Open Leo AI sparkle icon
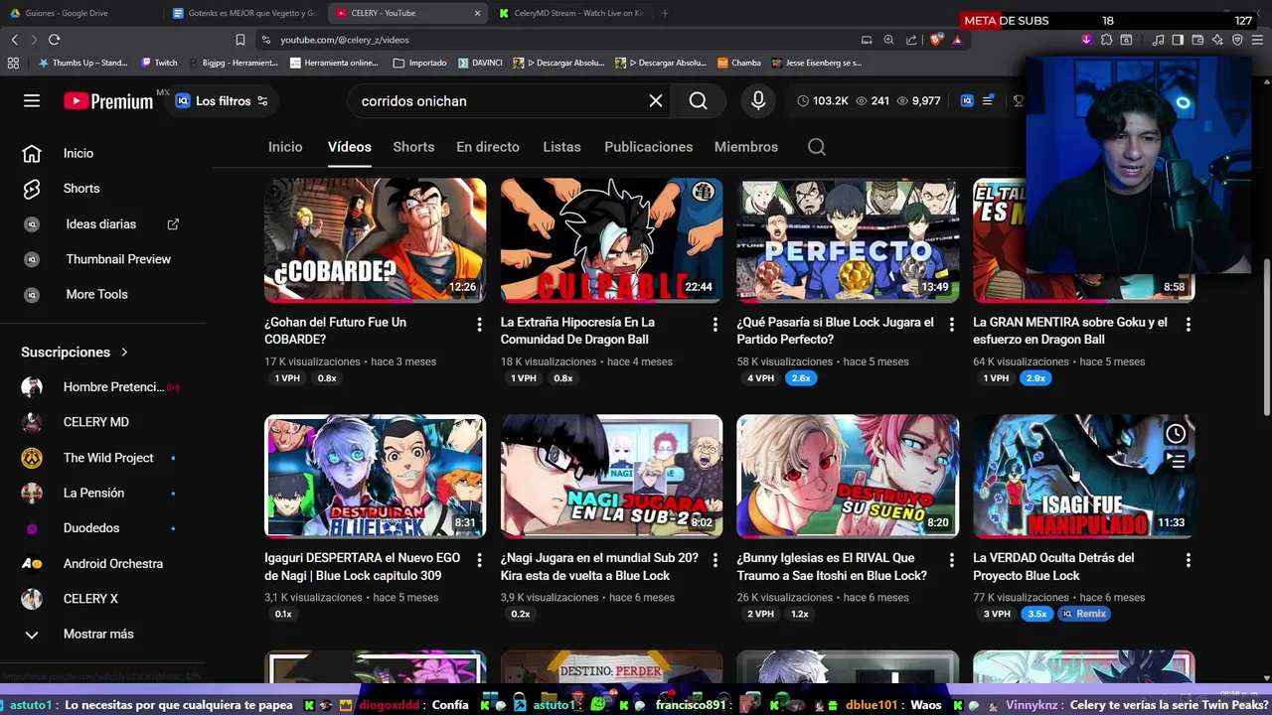1272x715 pixels. coord(1217,40)
